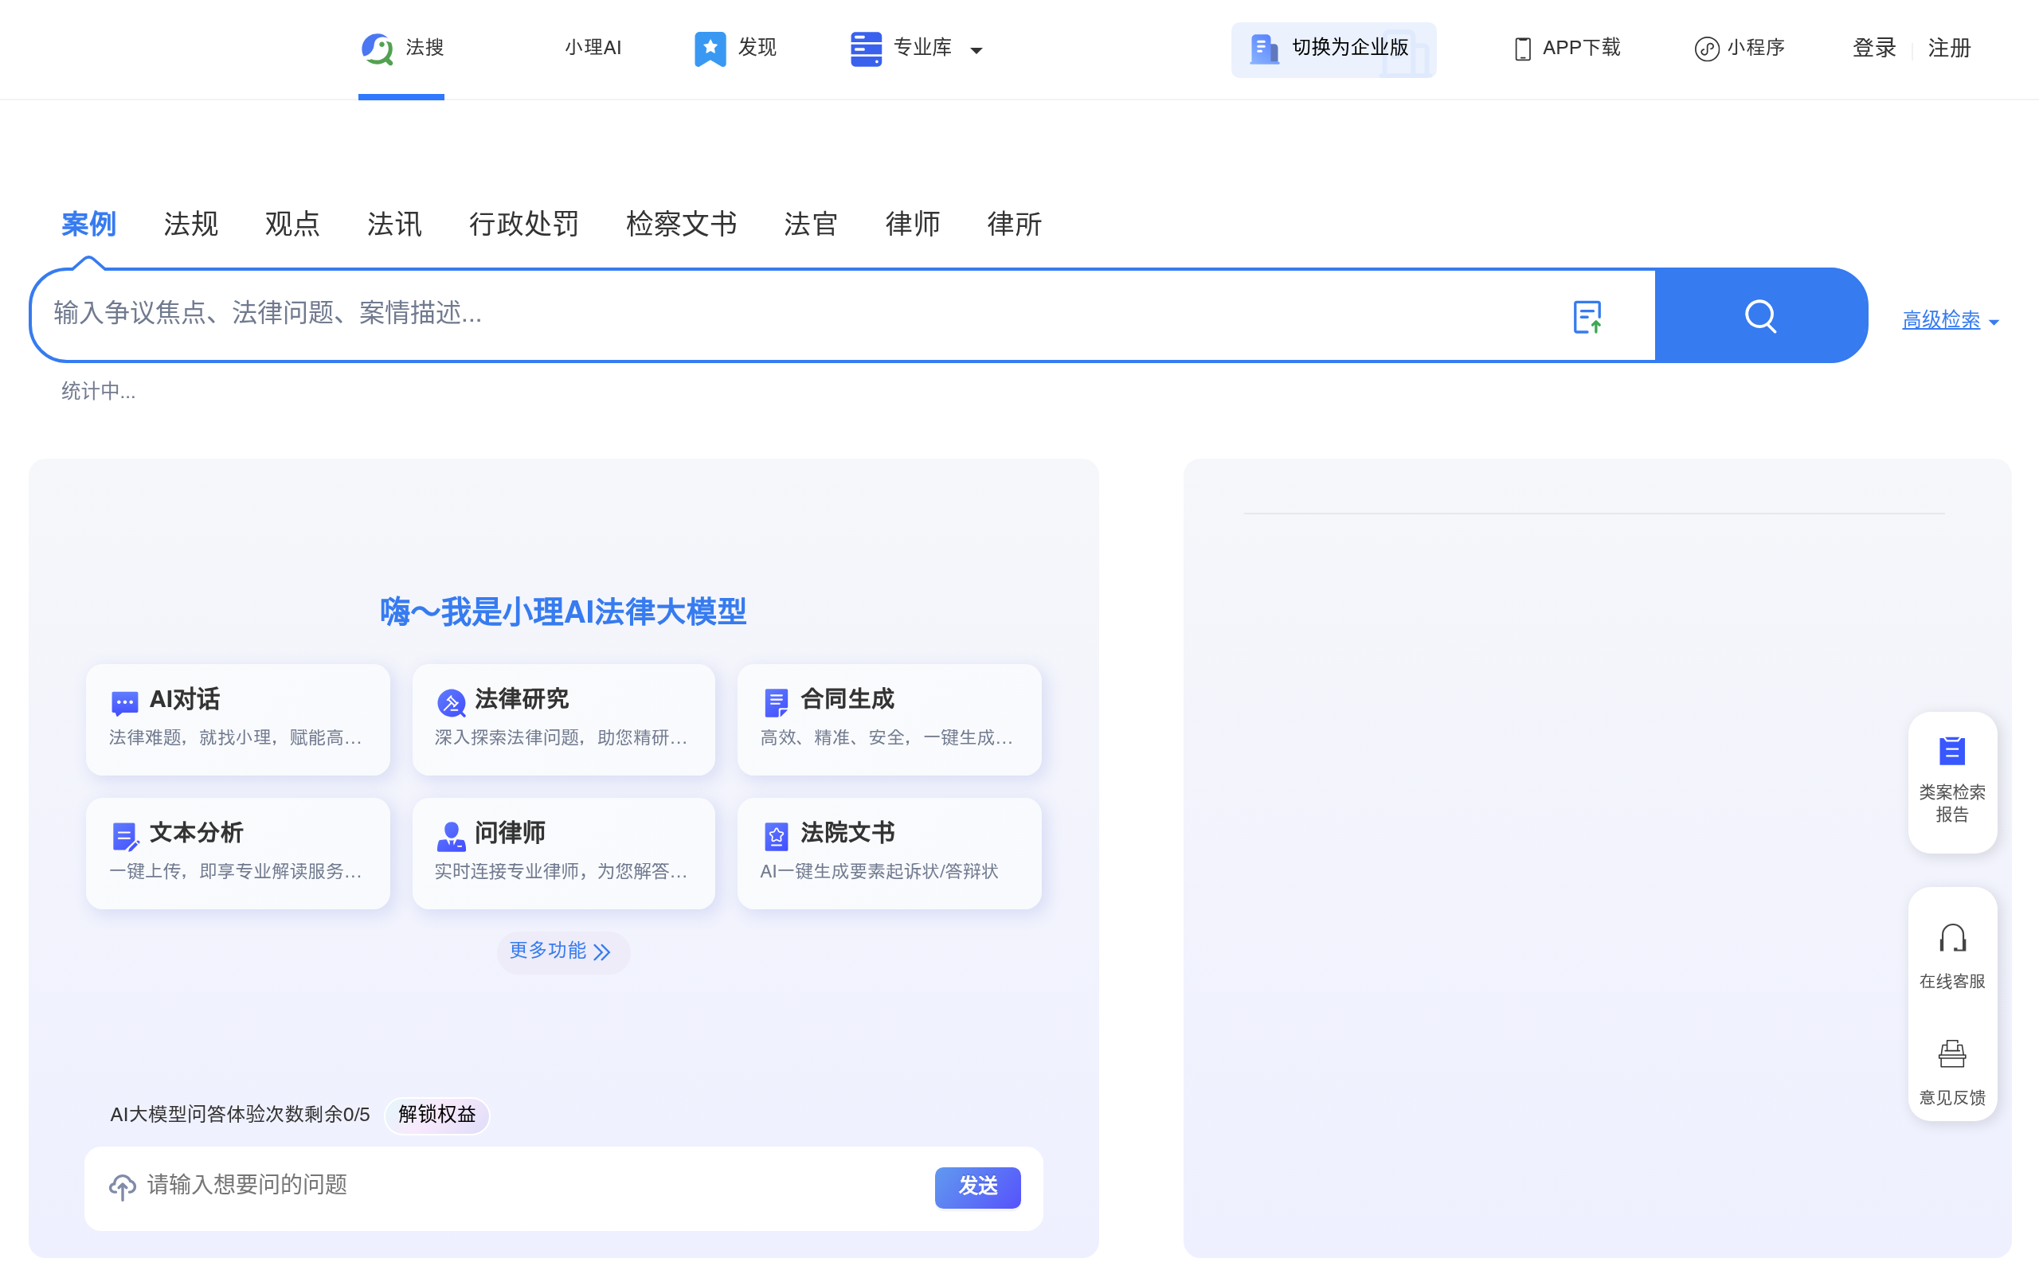Click AI大模型问答体验次数剩余0/5 text
Image resolution: width=2039 pixels, height=1274 pixels.
(239, 1115)
